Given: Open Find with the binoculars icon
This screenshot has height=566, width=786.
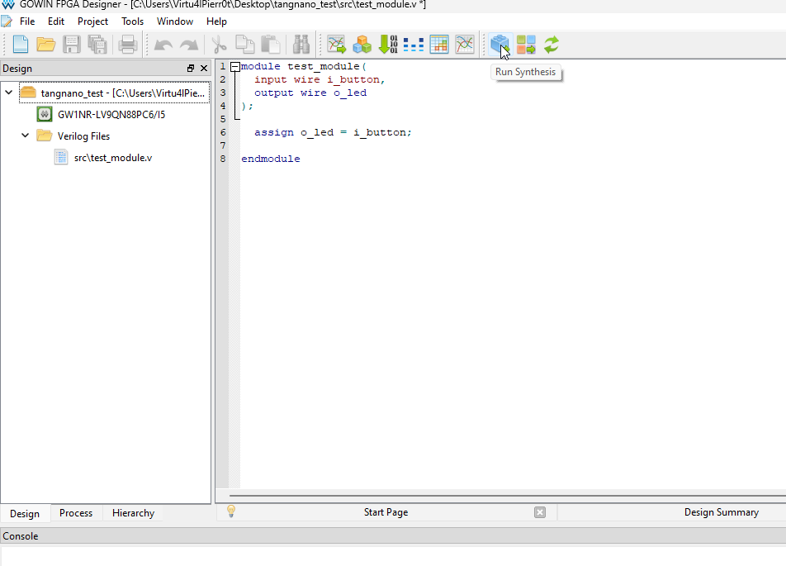Looking at the screenshot, I should (x=301, y=44).
